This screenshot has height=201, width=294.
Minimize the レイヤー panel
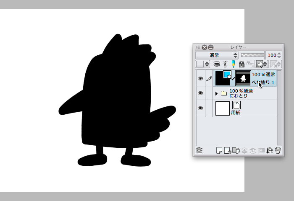pyautogui.click(x=211, y=47)
